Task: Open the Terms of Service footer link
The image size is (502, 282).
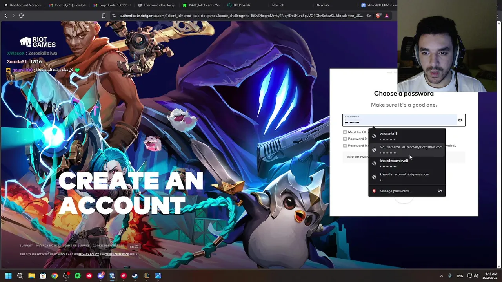Action: tap(76, 246)
